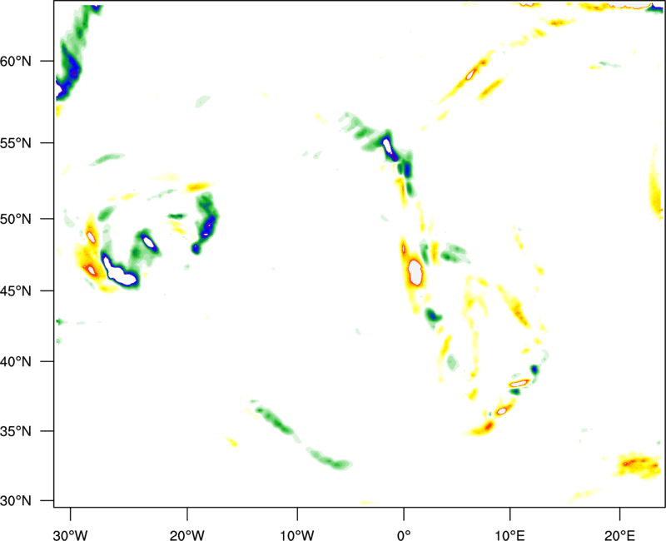The image size is (666, 541).
Task: Click the 20°E longitude label
Action: [x=619, y=535]
